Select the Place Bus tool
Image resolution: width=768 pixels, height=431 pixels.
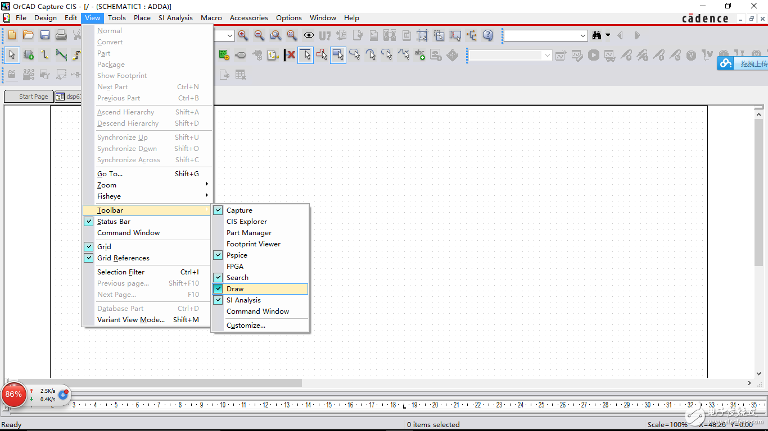(61, 55)
